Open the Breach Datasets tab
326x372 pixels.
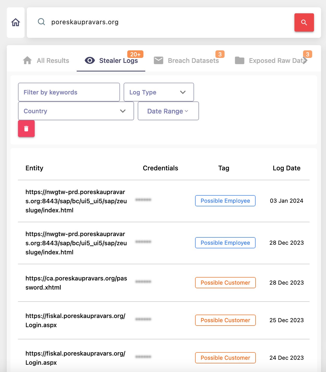tap(186, 61)
